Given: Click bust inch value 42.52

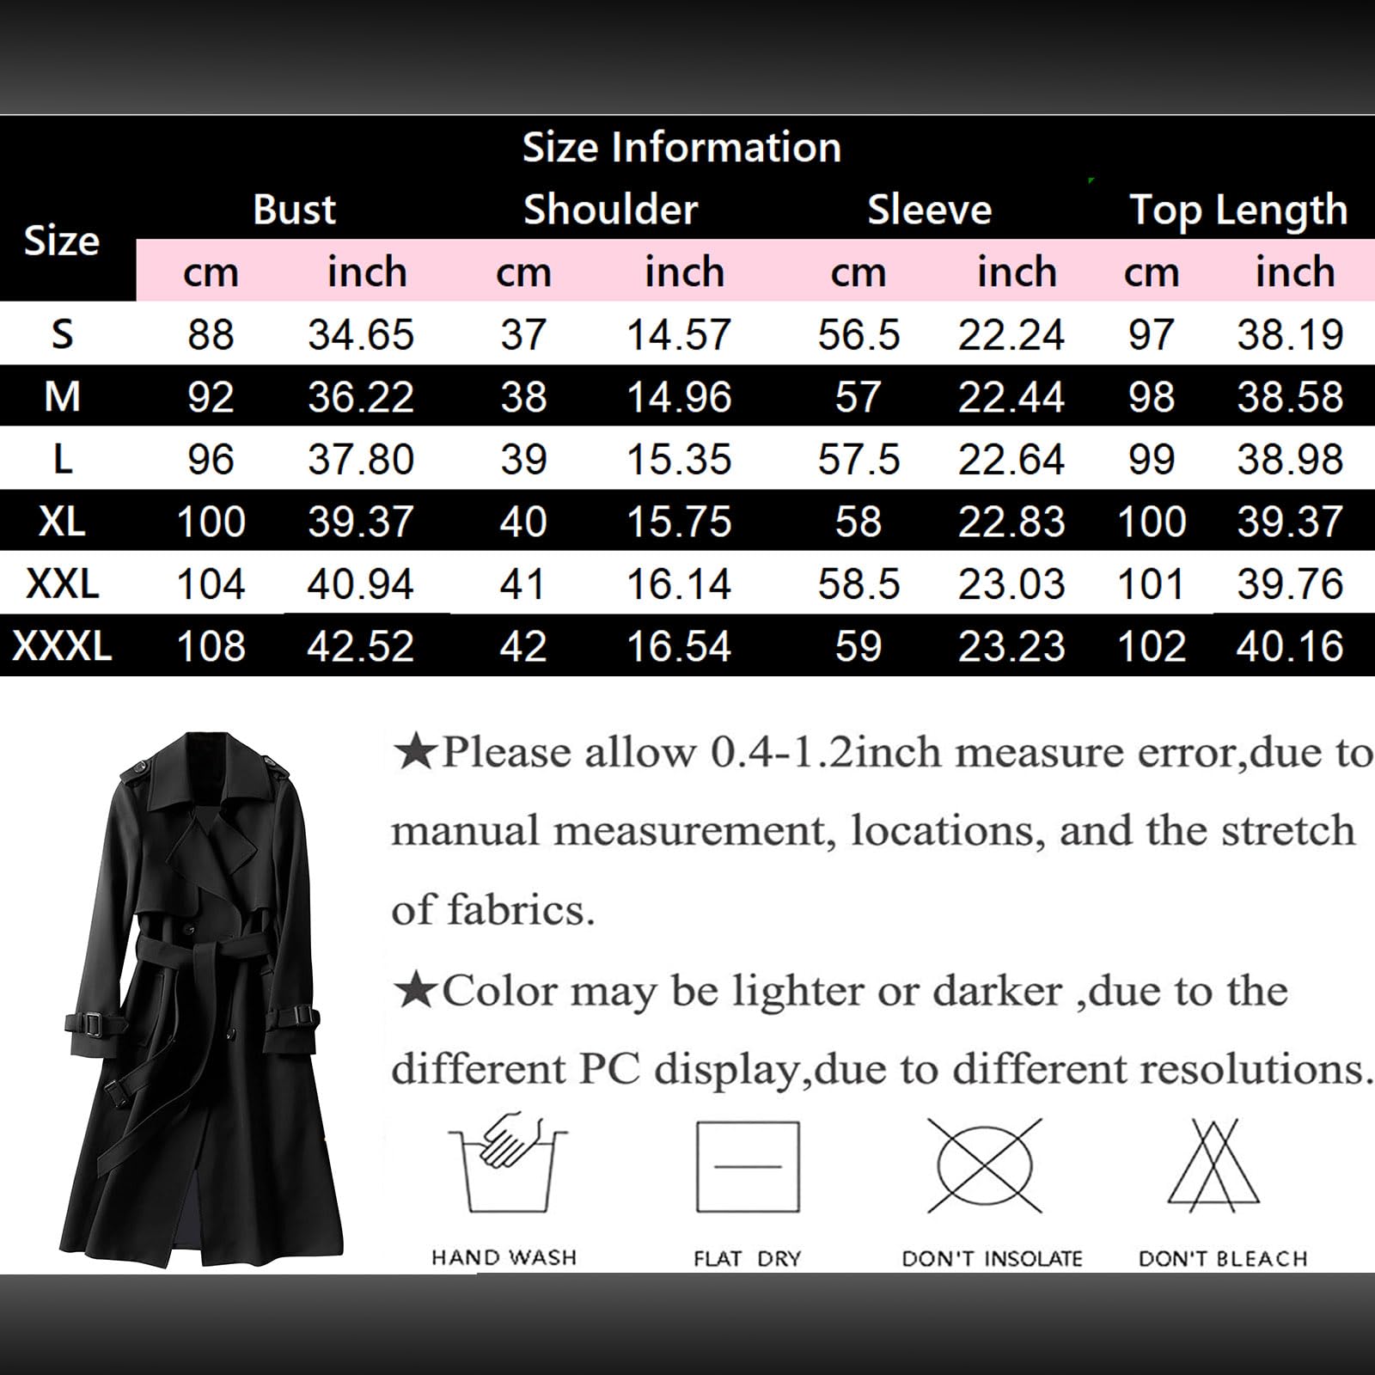Looking at the screenshot, I should 361,646.
